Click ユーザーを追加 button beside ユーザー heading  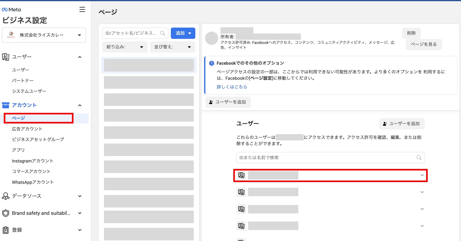(x=402, y=124)
